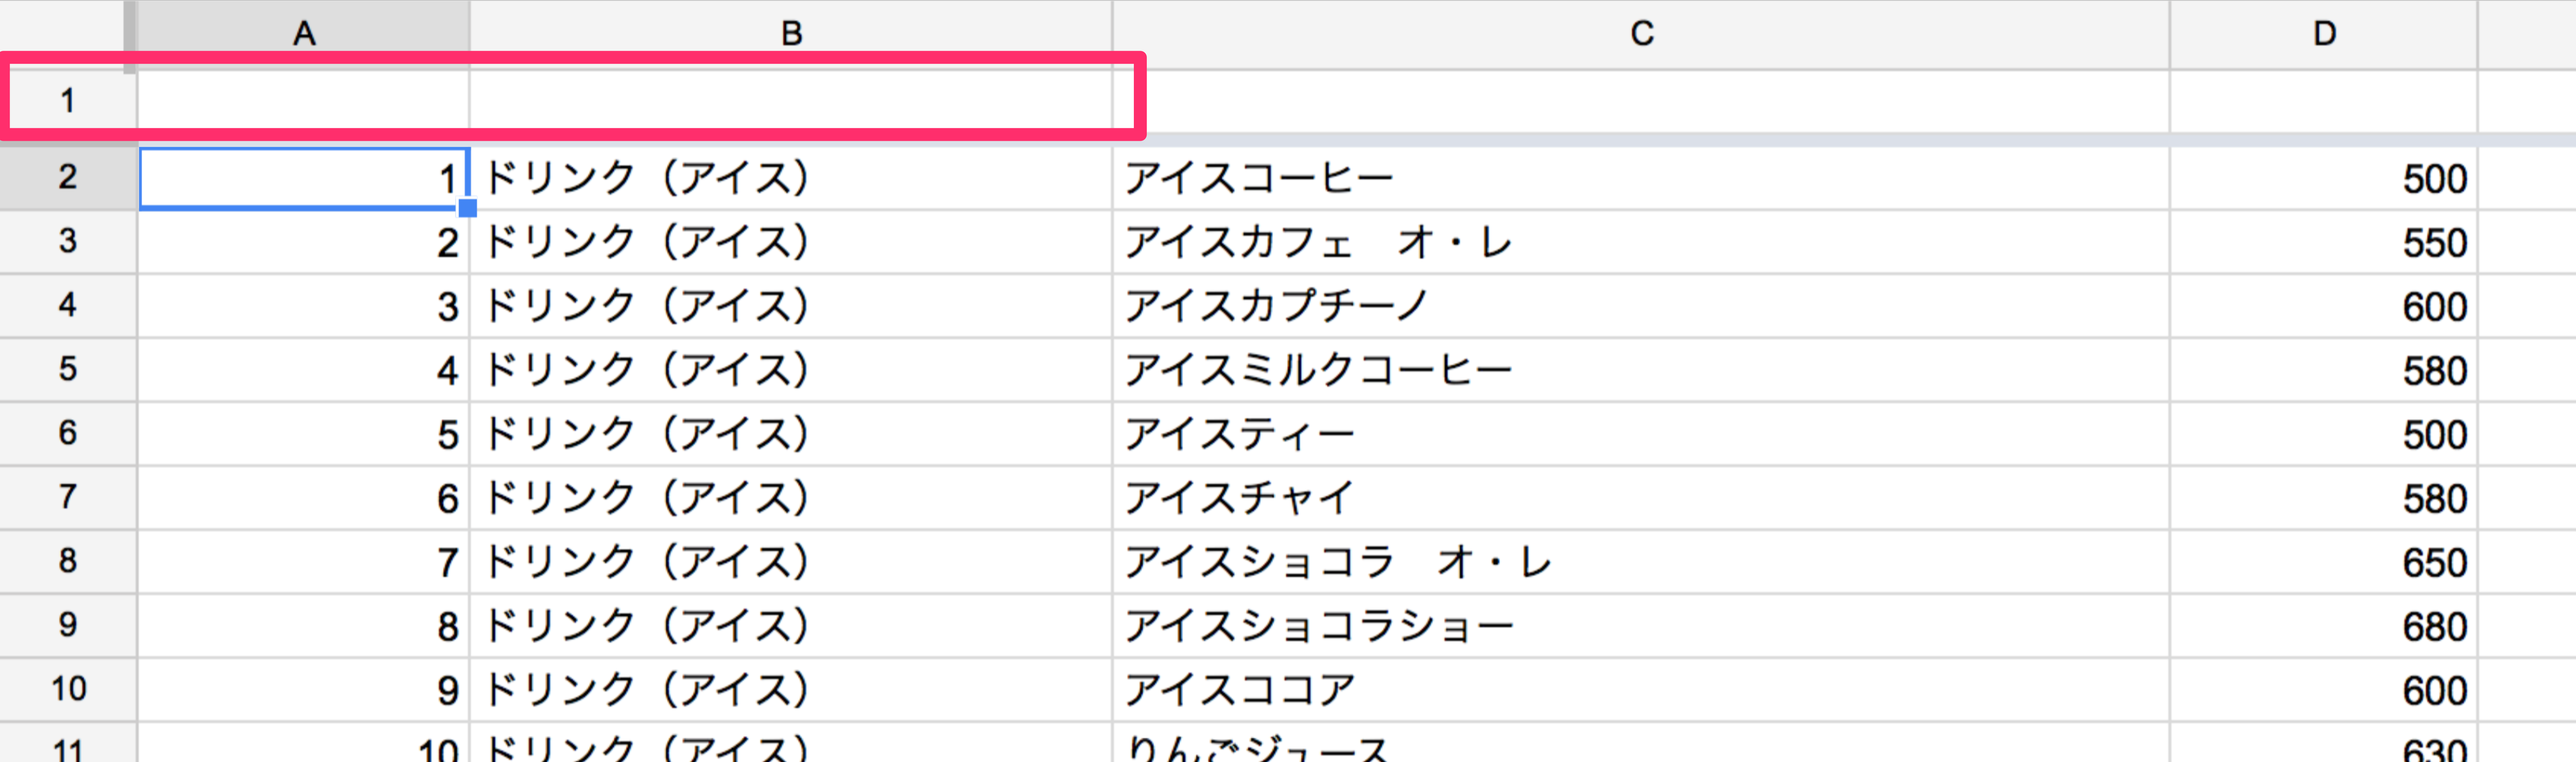The width and height of the screenshot is (2576, 762).
Task: Click cell アイスショコラ オ・レ
Action: click(x=1641, y=562)
